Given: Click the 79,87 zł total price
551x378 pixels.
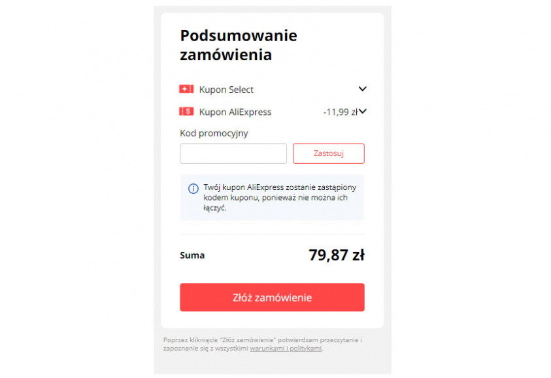Looking at the screenshot, I should coord(337,255).
